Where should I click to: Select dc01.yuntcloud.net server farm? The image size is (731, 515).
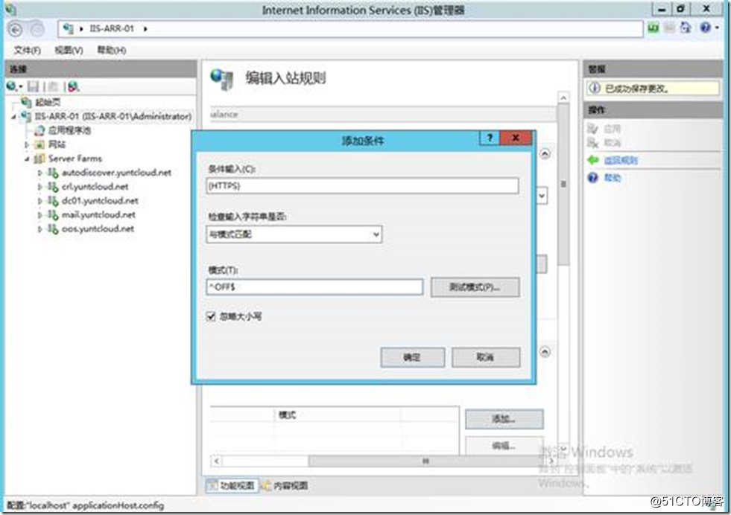point(100,201)
